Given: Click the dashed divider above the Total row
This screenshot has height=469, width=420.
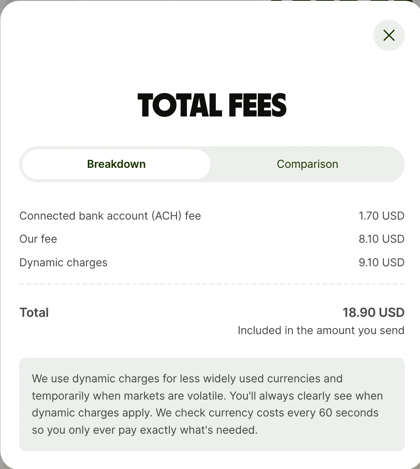Looking at the screenshot, I should pos(212,284).
